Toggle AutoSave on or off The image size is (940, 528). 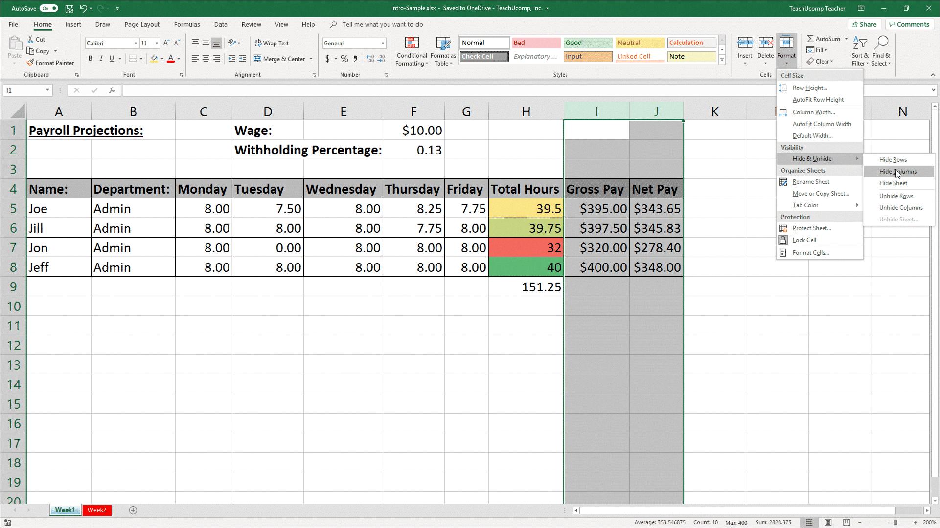tap(50, 8)
